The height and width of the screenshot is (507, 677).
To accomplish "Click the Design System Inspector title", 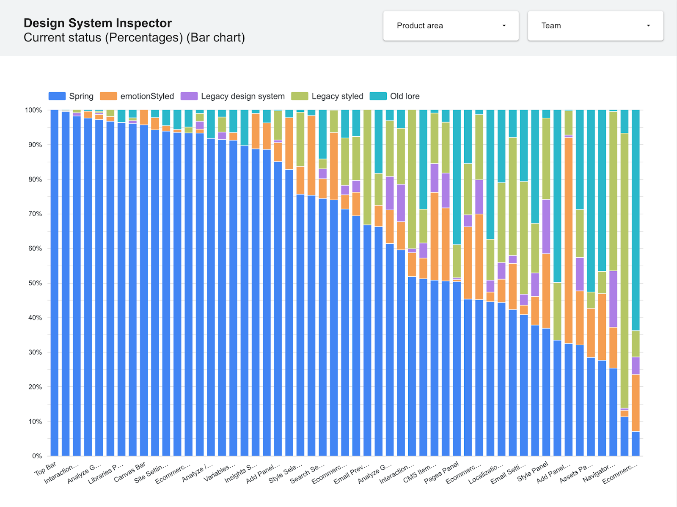I will pos(98,23).
